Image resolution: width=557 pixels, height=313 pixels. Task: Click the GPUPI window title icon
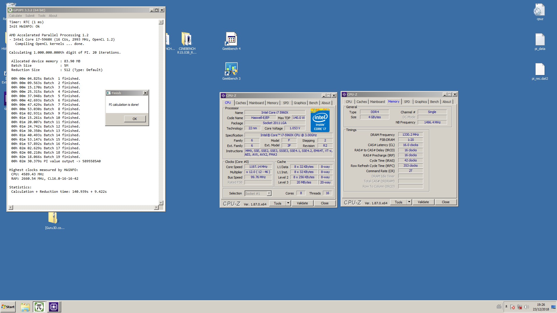point(10,10)
